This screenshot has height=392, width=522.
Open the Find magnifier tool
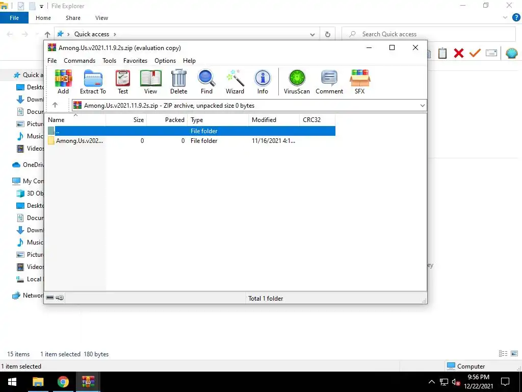coord(206,82)
